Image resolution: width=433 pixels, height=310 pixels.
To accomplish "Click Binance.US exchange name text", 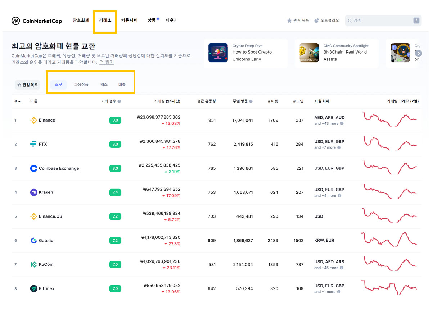I will pyautogui.click(x=50, y=216).
